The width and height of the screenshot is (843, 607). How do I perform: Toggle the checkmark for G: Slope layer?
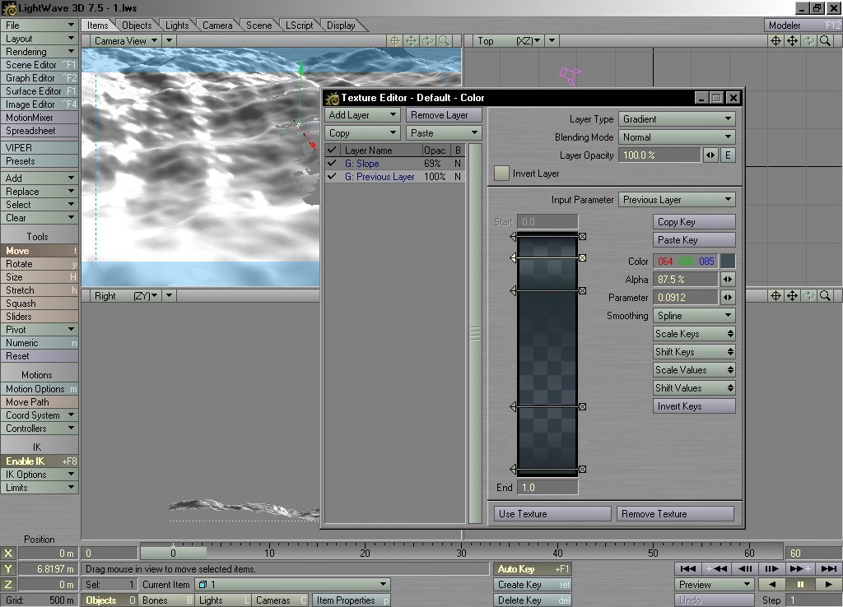[x=332, y=164]
